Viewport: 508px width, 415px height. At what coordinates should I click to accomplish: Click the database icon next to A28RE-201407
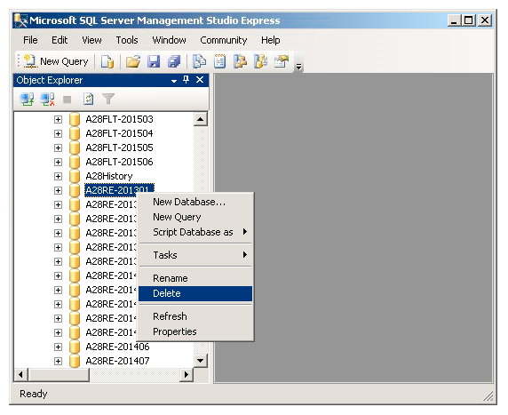click(x=75, y=361)
